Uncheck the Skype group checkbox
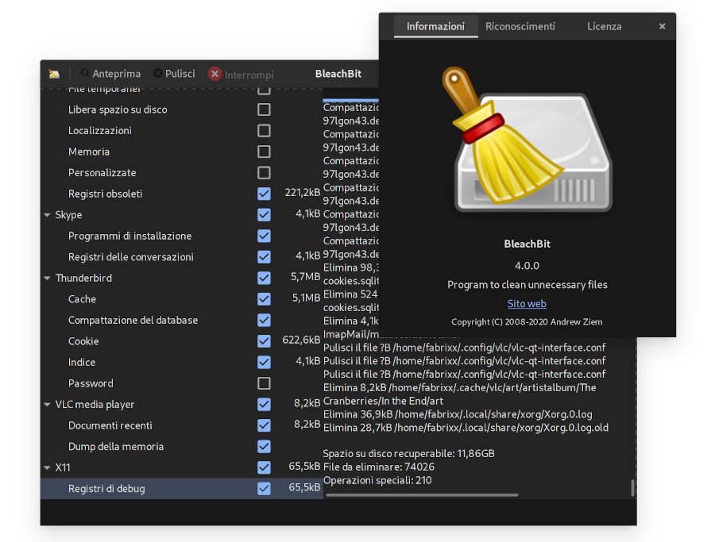The height and width of the screenshot is (542, 715). pyautogui.click(x=264, y=214)
